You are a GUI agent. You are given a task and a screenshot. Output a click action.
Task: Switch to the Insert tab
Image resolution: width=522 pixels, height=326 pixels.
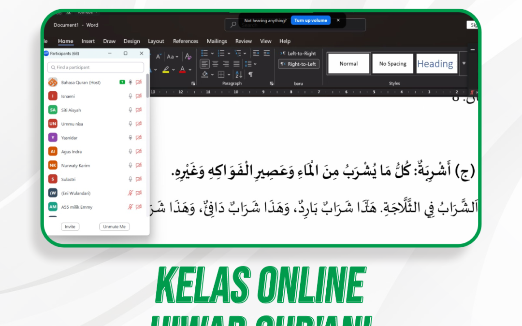coord(88,41)
